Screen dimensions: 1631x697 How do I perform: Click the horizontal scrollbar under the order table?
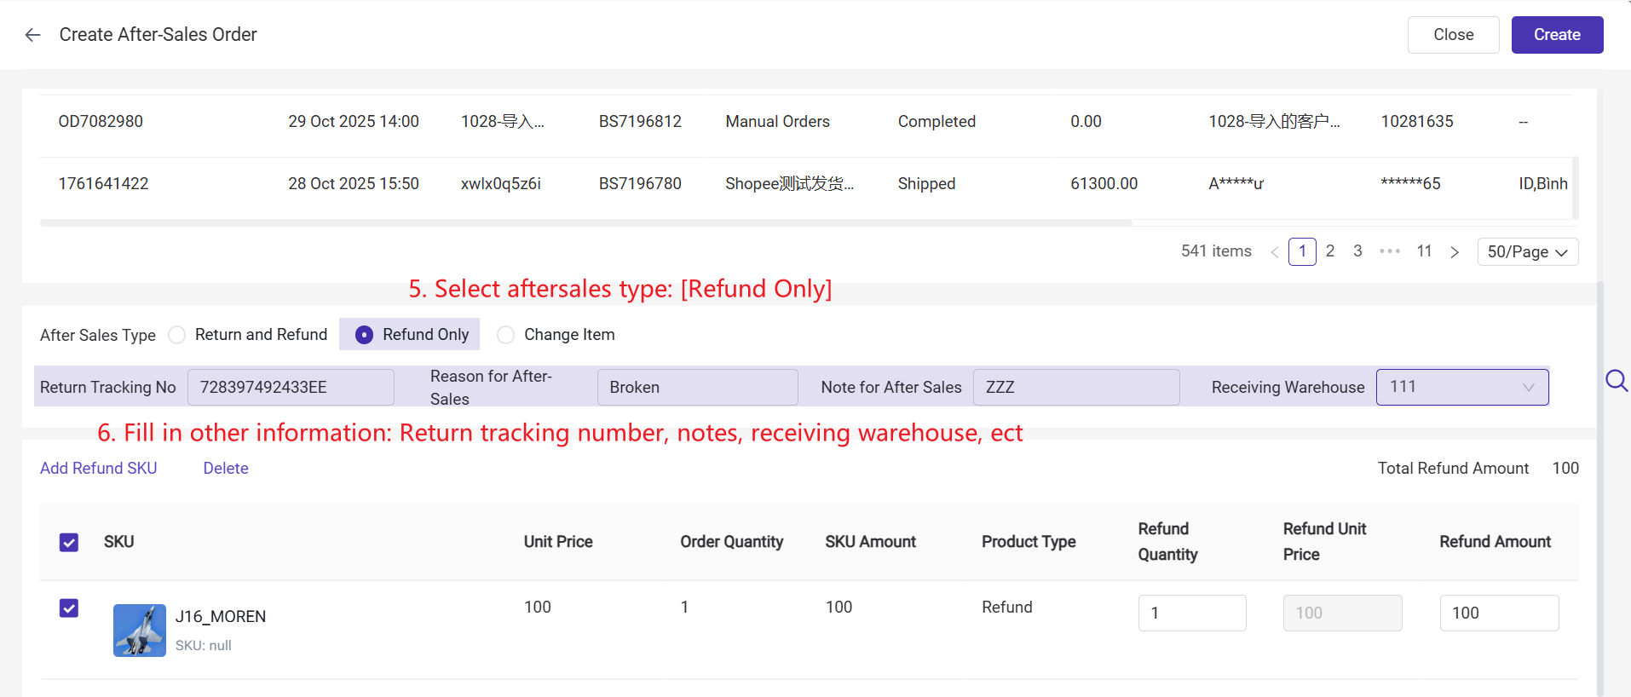(585, 223)
